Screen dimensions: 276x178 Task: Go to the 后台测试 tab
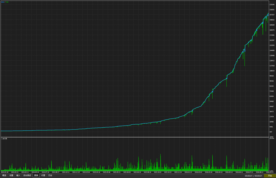27,176
